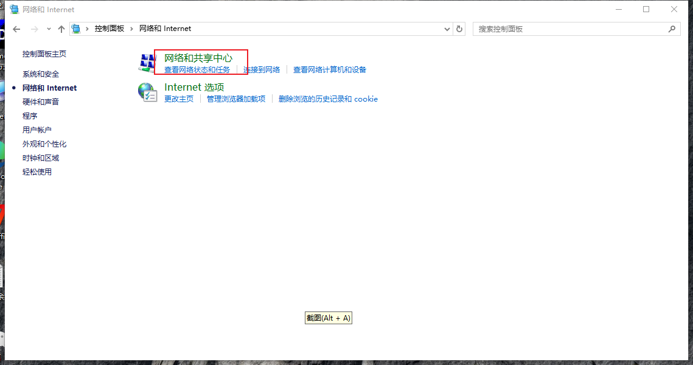Select 网络和 Internet in the sidebar
This screenshot has height=365, width=693.
(x=49, y=88)
